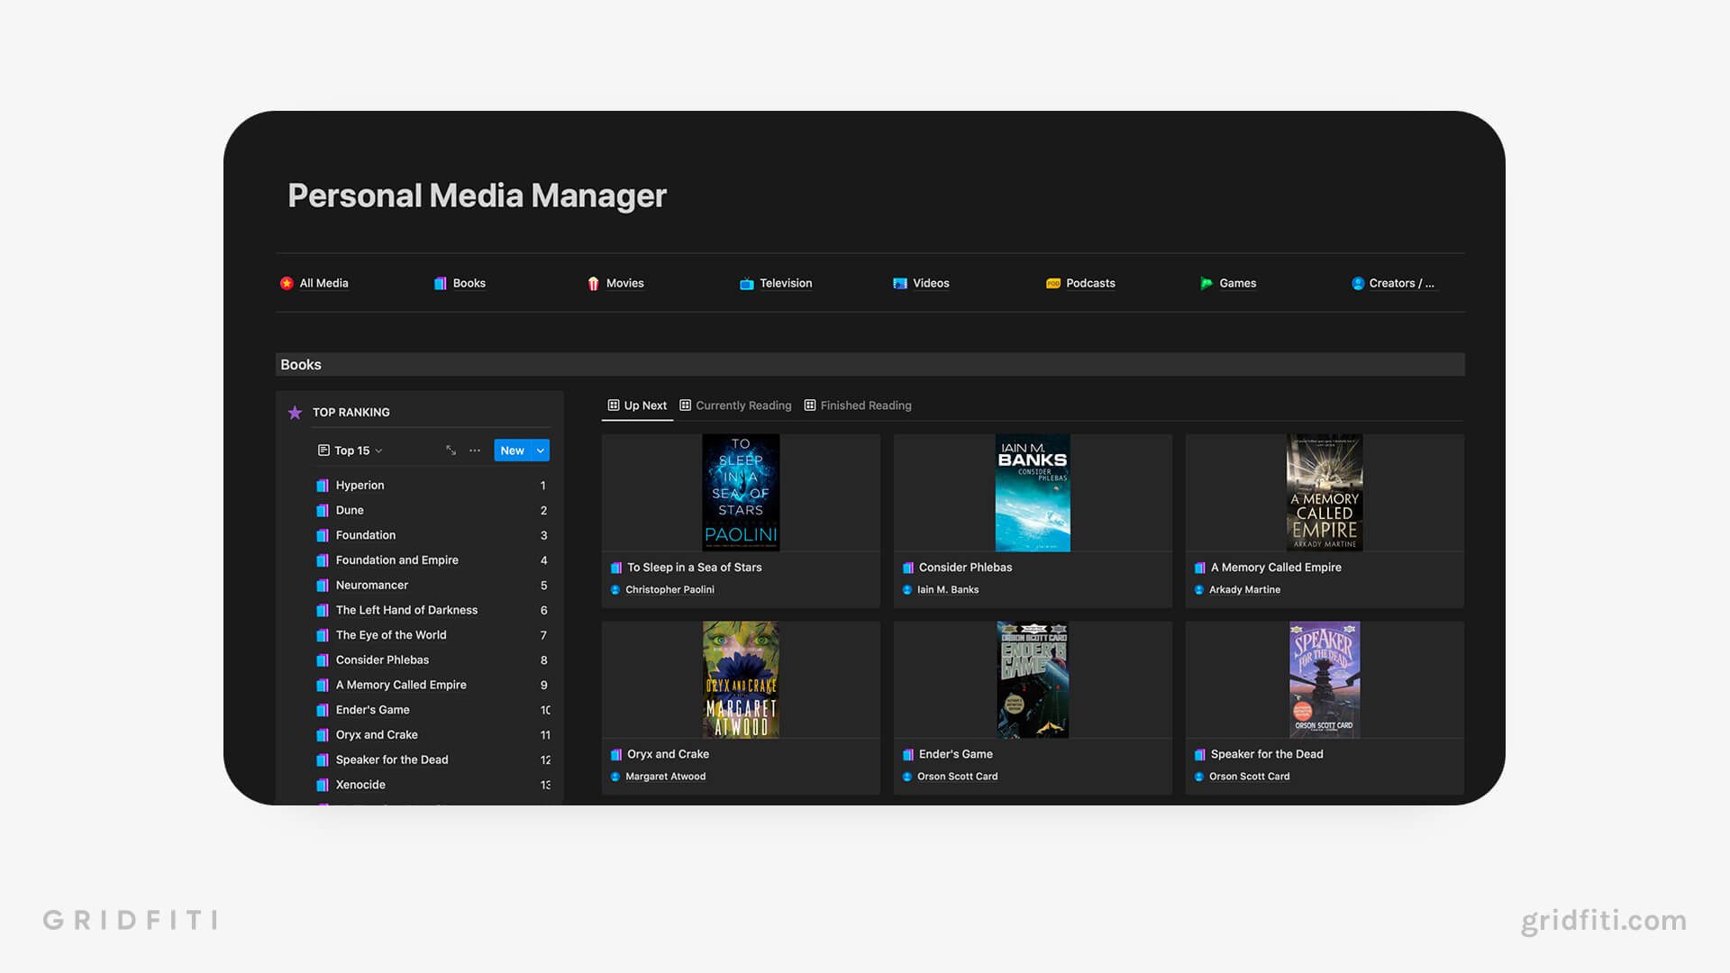
Task: Click the book icon beside Neuromancer
Action: click(323, 585)
